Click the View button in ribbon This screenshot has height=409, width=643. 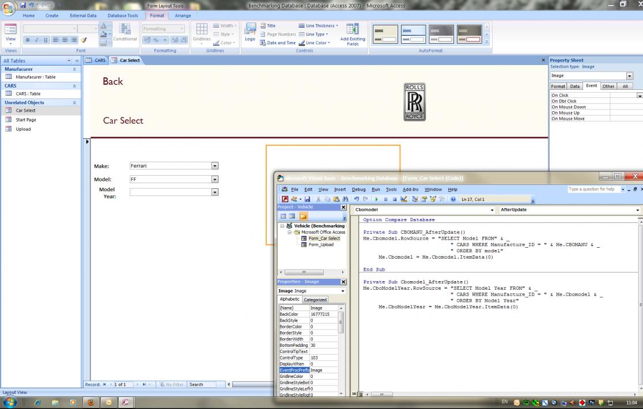11,33
